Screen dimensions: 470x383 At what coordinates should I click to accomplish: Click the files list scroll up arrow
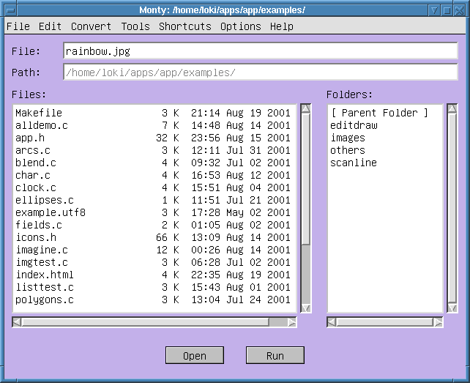306,109
